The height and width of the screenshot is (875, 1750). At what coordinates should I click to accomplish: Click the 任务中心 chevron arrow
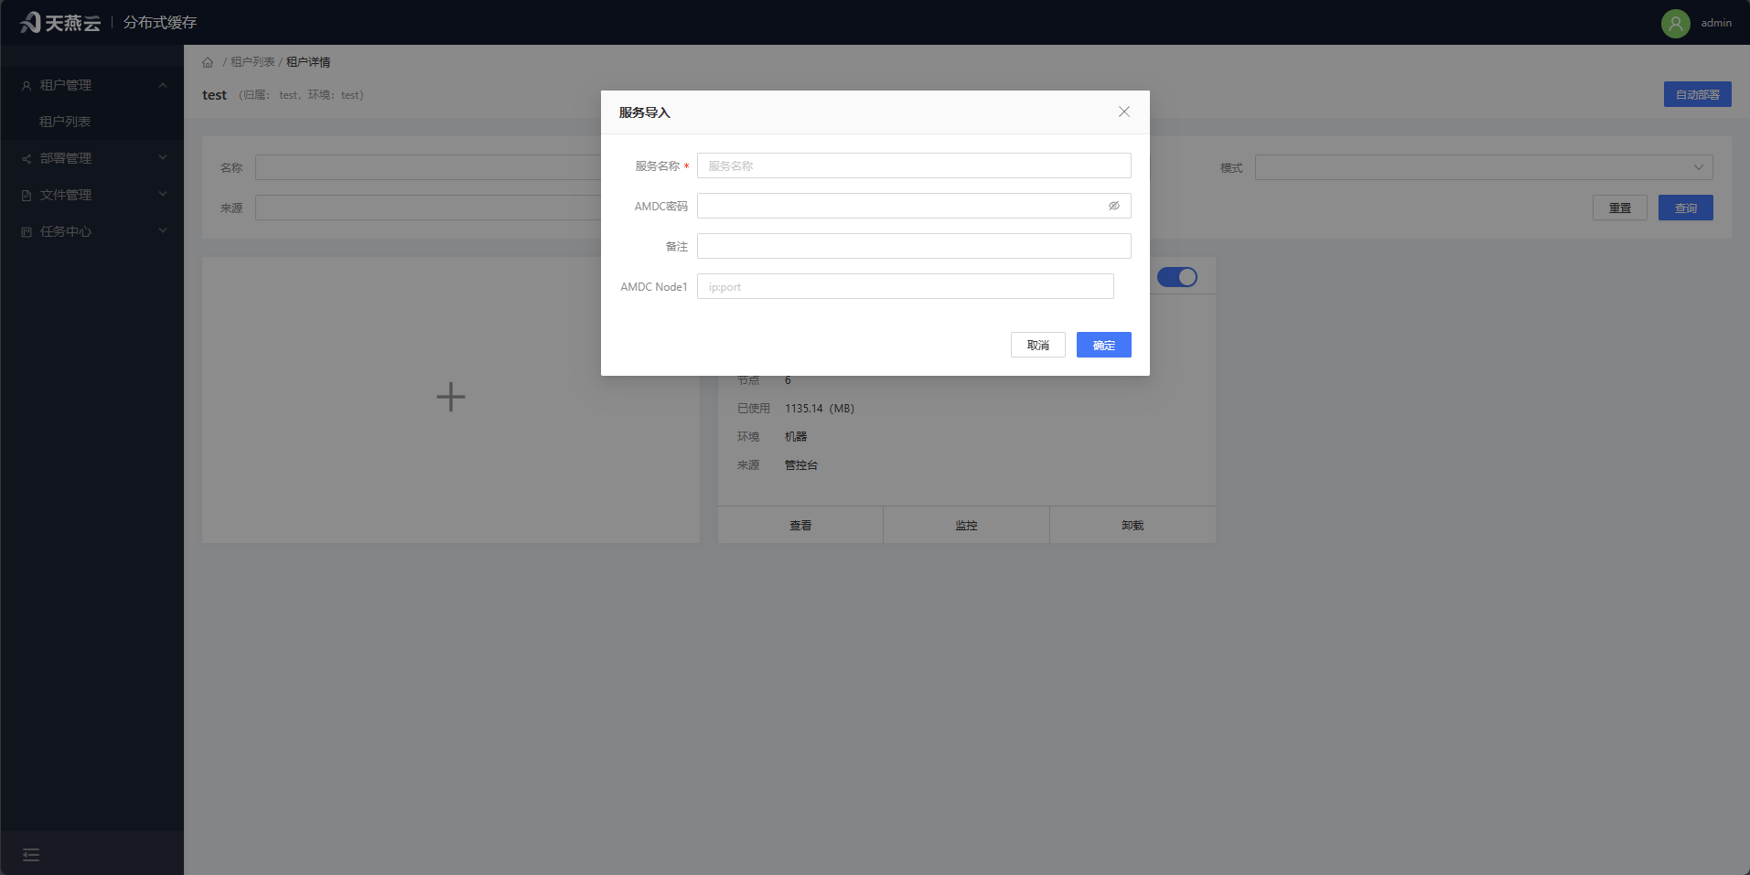(x=163, y=230)
